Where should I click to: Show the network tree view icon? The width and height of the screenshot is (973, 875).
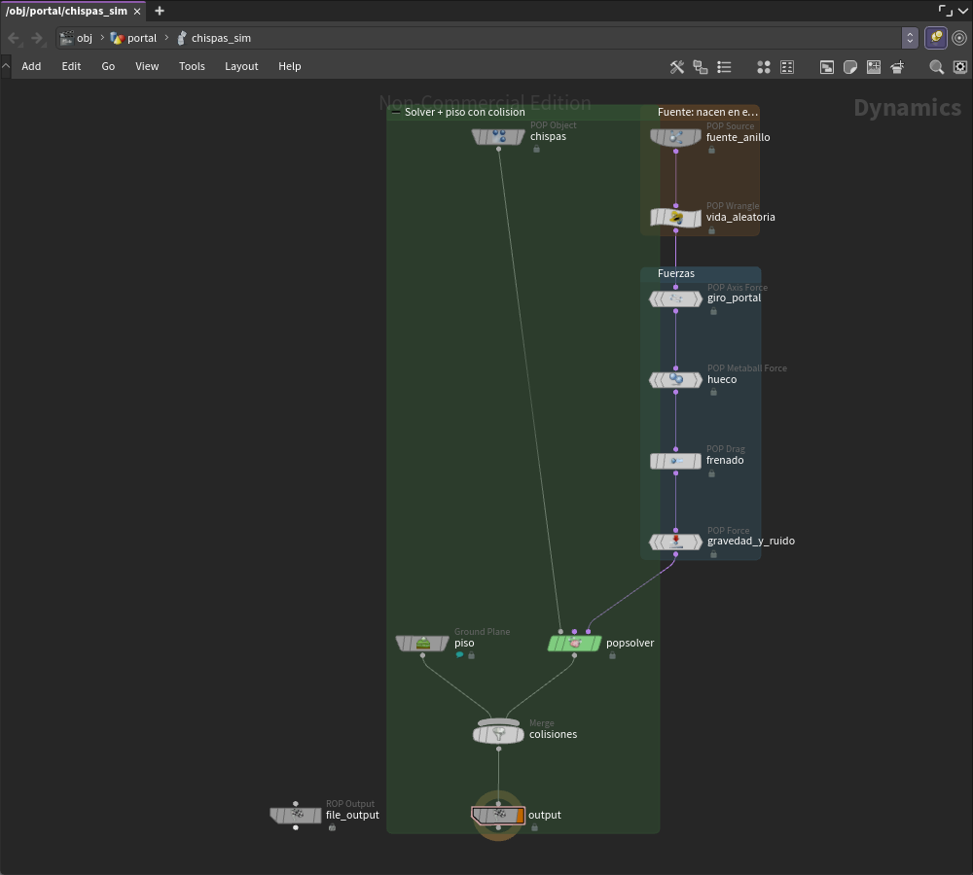[701, 67]
